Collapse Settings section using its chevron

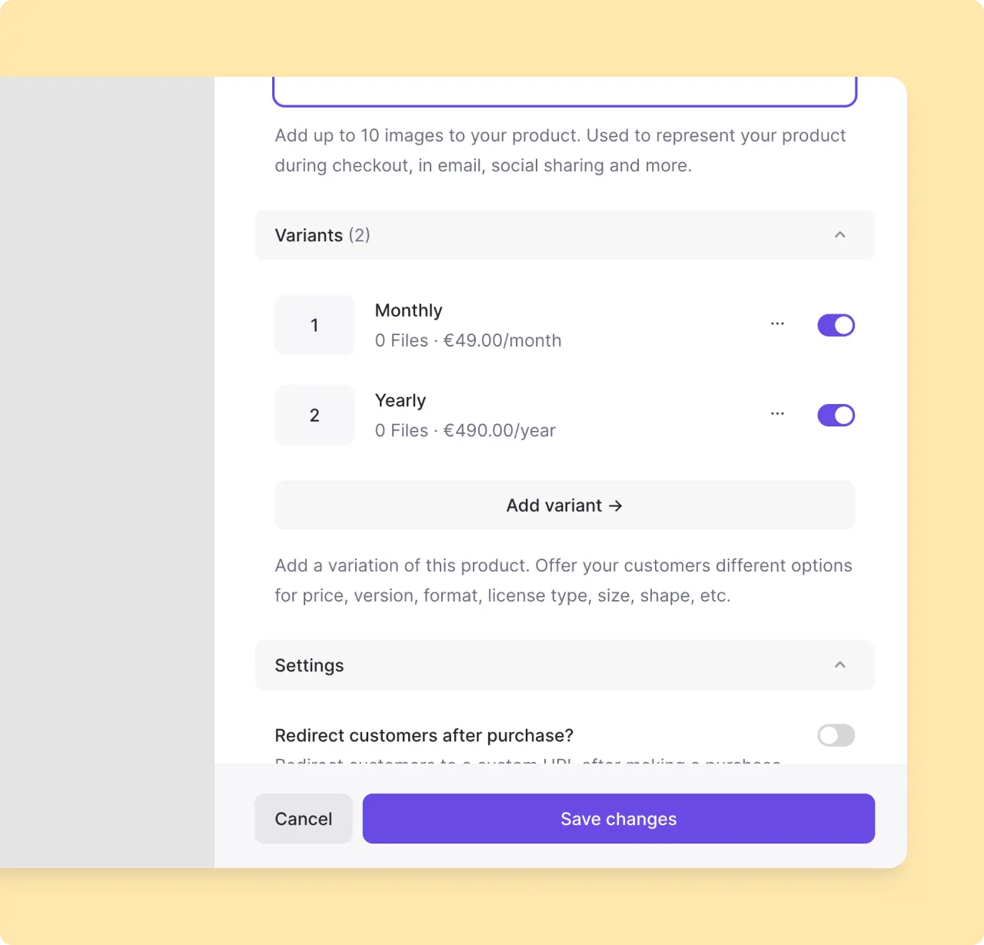839,665
